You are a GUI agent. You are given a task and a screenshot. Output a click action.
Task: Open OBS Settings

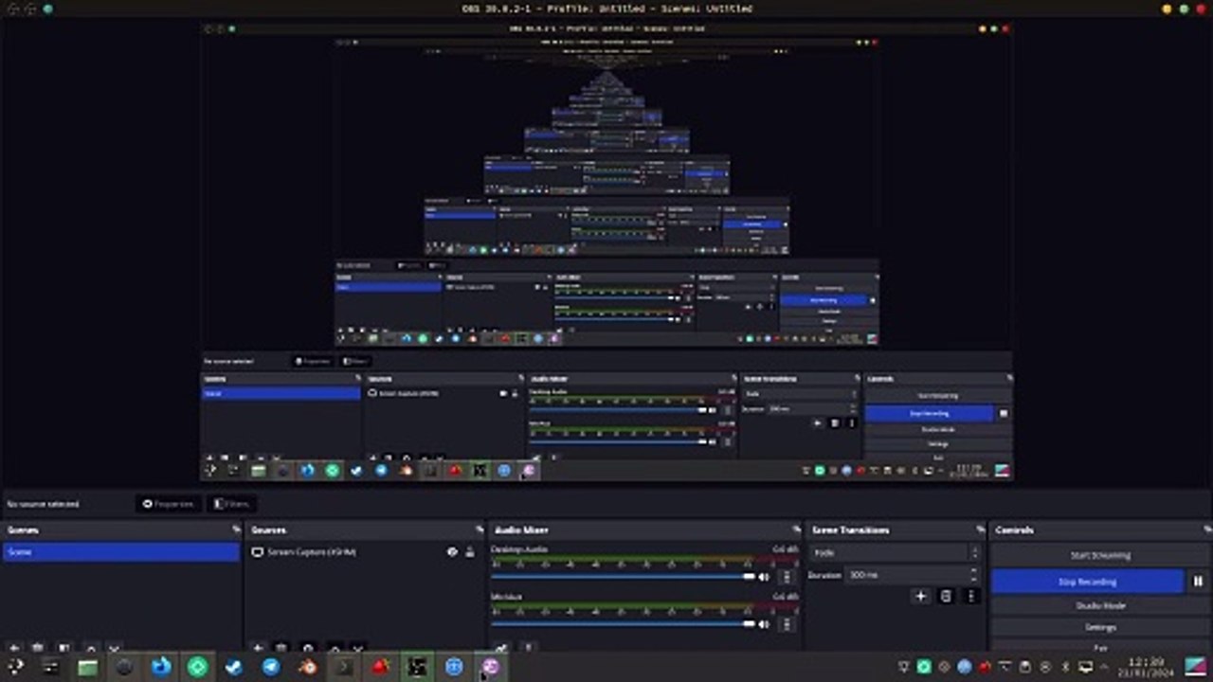point(1099,627)
